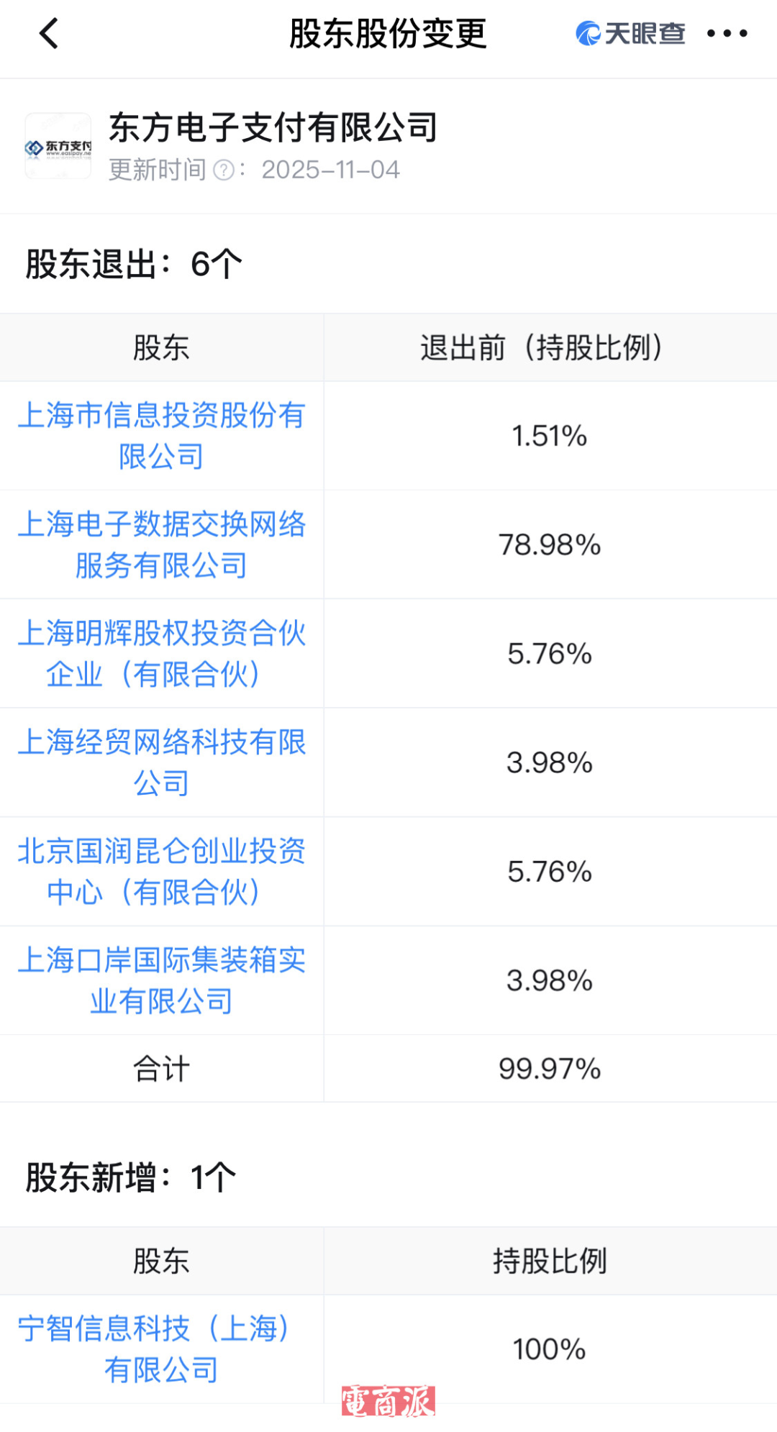Open 宁智信息科技（上海）有限公司 new shareholder link
Screen dimensions: 777x1432
click(161, 1349)
